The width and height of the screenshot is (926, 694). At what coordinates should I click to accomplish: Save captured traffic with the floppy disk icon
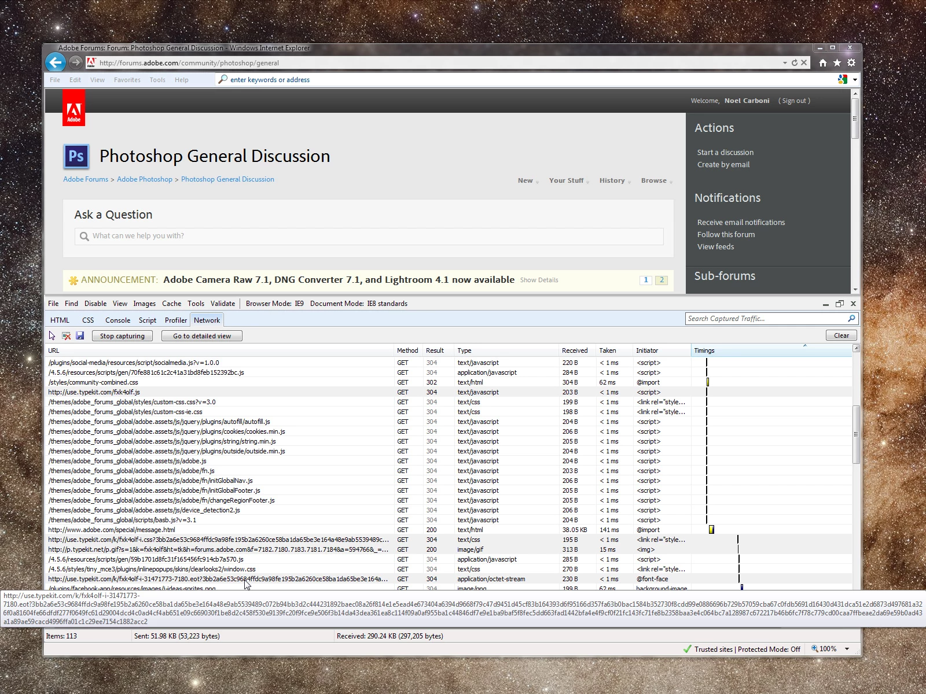[80, 335]
